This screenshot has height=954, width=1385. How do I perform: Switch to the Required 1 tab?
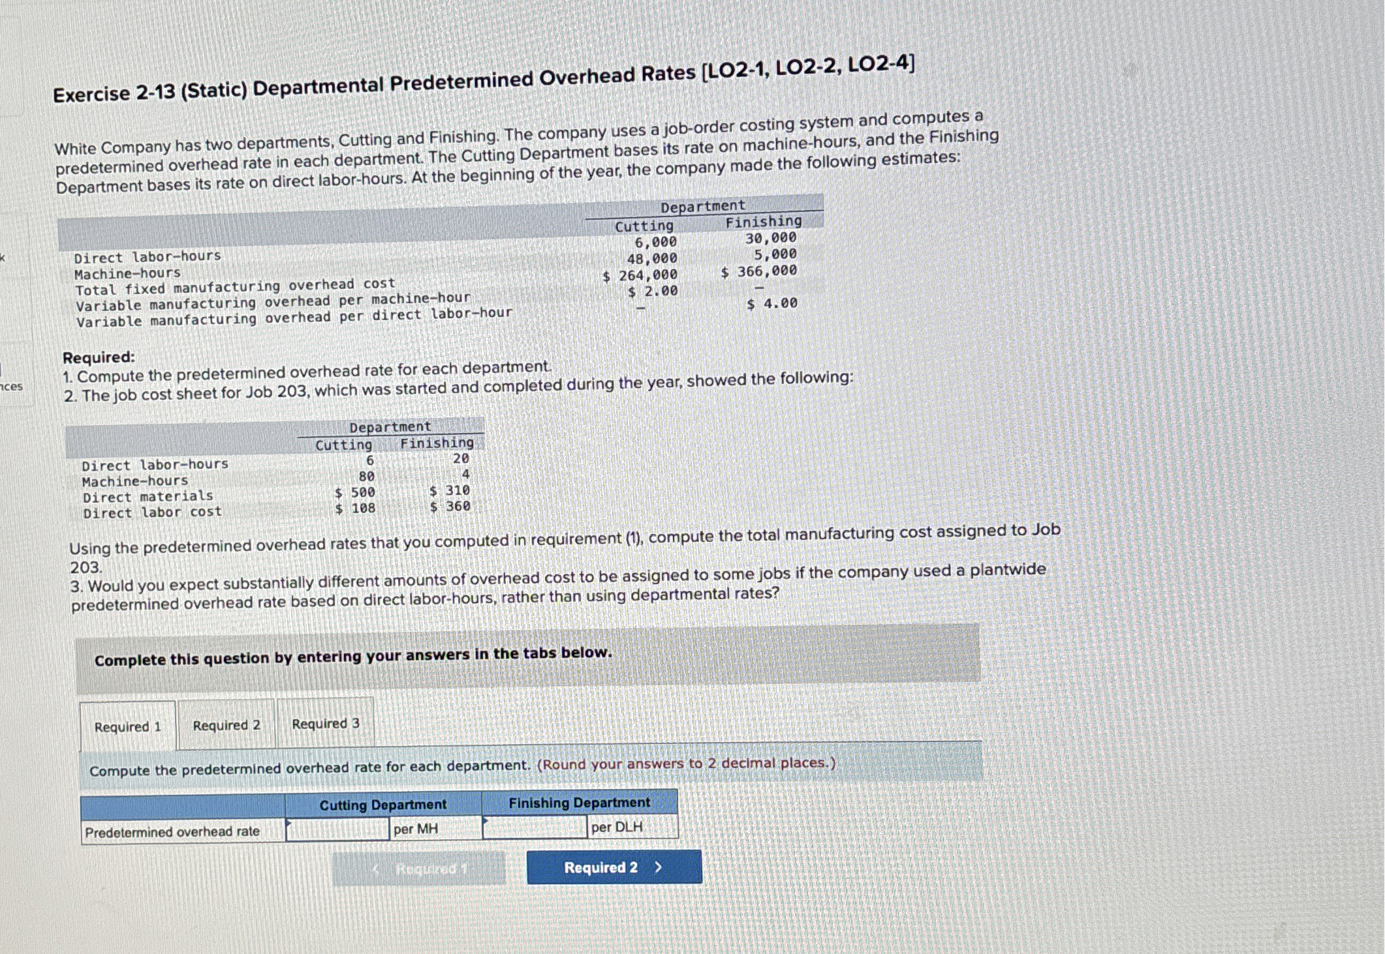click(x=128, y=726)
